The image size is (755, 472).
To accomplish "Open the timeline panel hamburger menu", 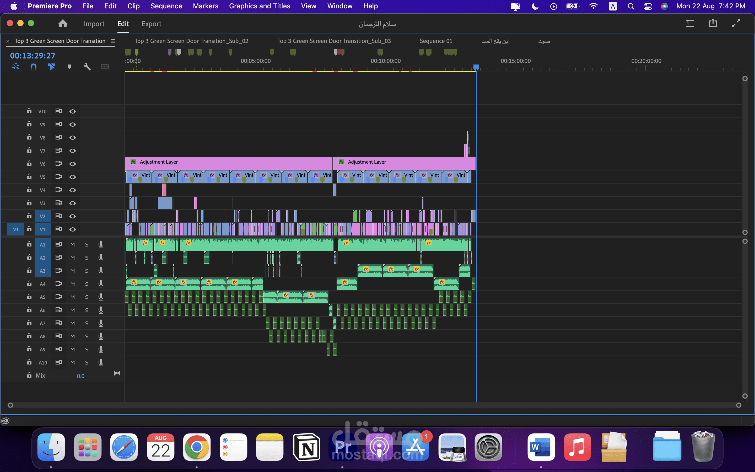I will click(x=113, y=41).
